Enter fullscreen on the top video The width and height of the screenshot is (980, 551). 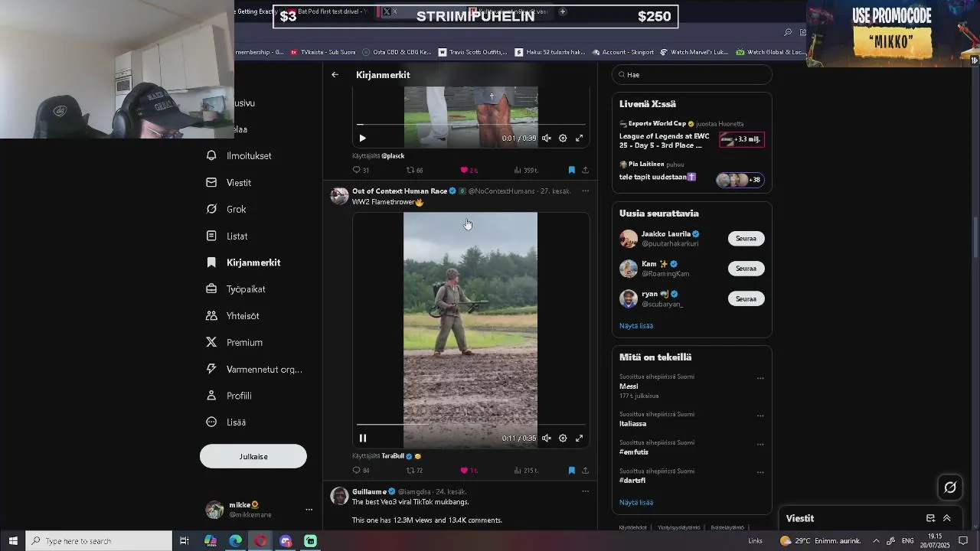(580, 139)
